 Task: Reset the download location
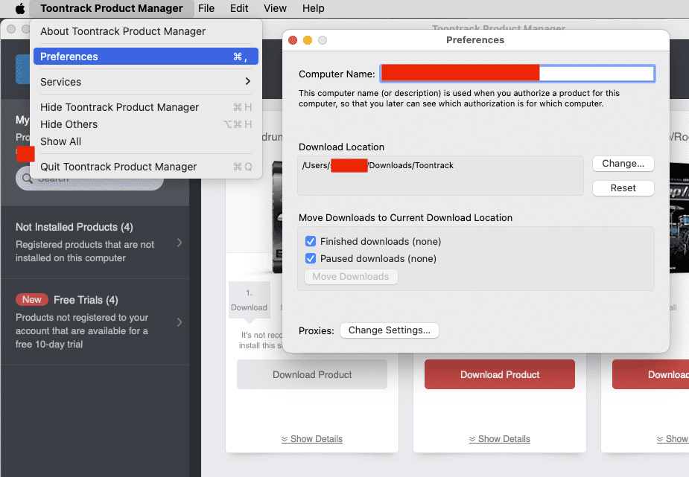point(623,188)
